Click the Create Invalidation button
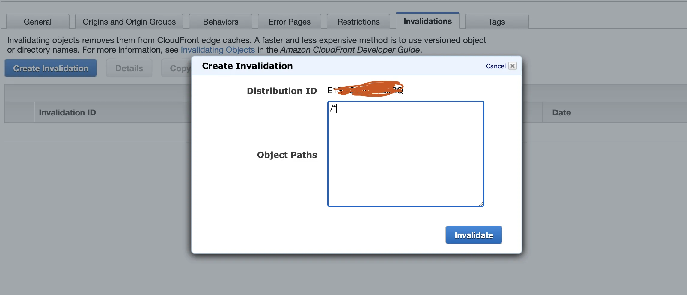This screenshot has height=295, width=687. pyautogui.click(x=51, y=68)
